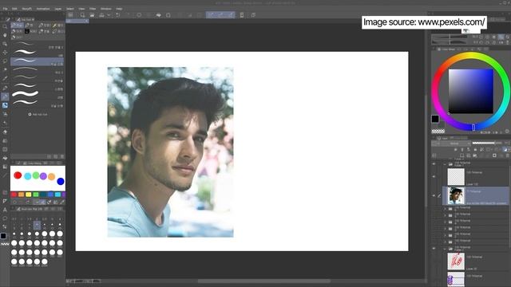Expand the first collapsed layer folder

coord(445,209)
